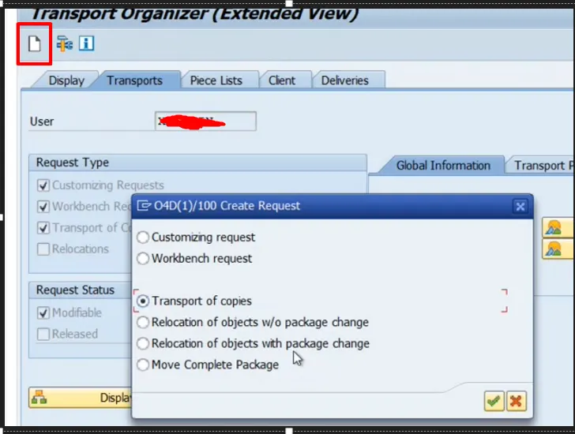The width and height of the screenshot is (575, 434).
Task: Confirm with the green checkmark button
Action: click(x=494, y=401)
